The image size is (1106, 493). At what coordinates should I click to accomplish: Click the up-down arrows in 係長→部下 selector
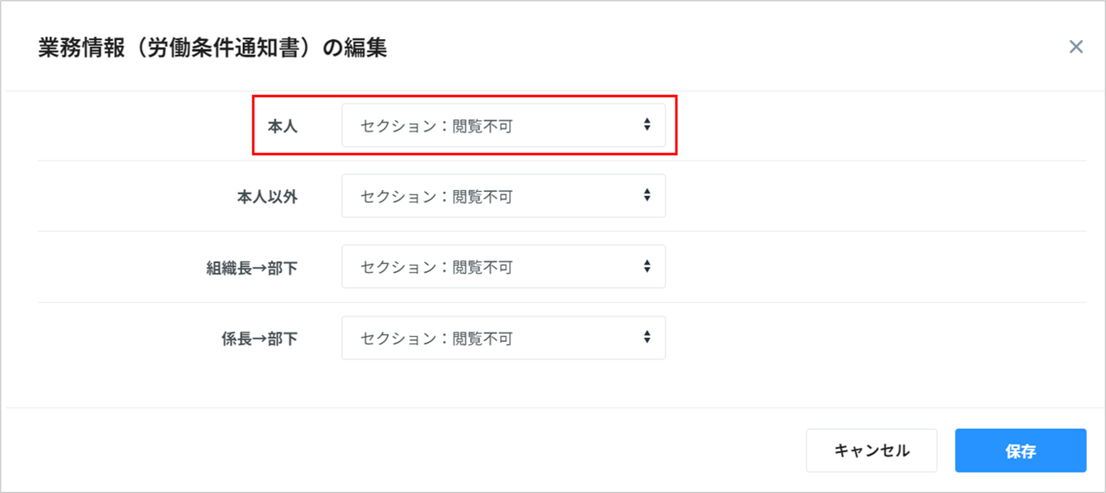click(x=647, y=337)
